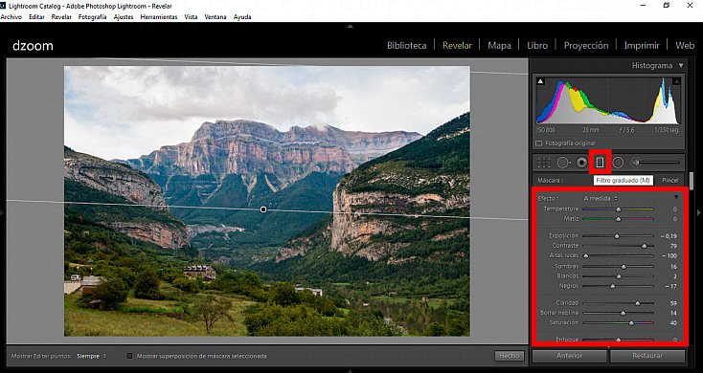This screenshot has width=703, height=373.
Task: Switch to the Biblioteca module
Action: click(x=407, y=45)
